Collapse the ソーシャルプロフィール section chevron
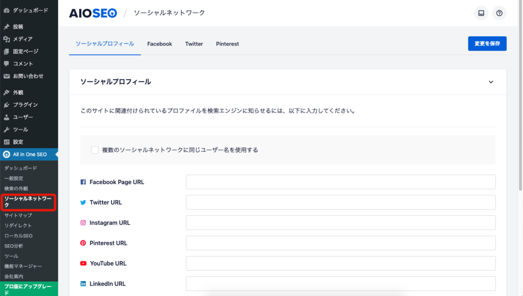This screenshot has height=296, width=523. (491, 82)
